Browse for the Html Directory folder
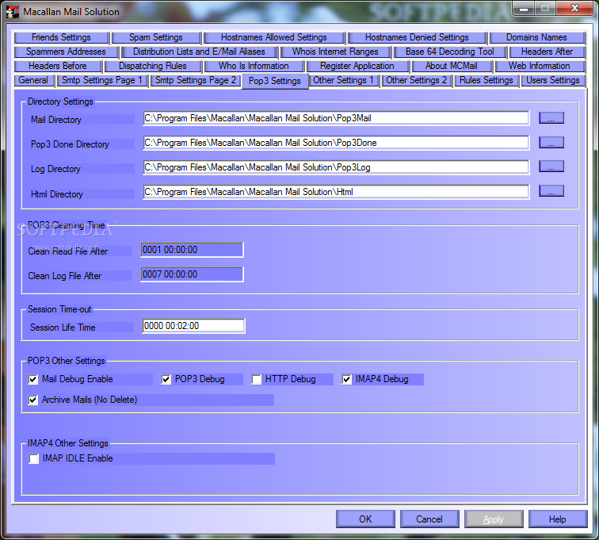Viewport: 599px width, 540px height. pyautogui.click(x=551, y=191)
